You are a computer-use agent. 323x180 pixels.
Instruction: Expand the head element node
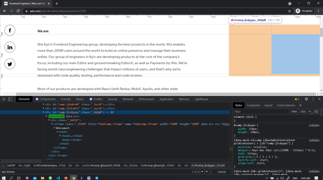pos(60,136)
